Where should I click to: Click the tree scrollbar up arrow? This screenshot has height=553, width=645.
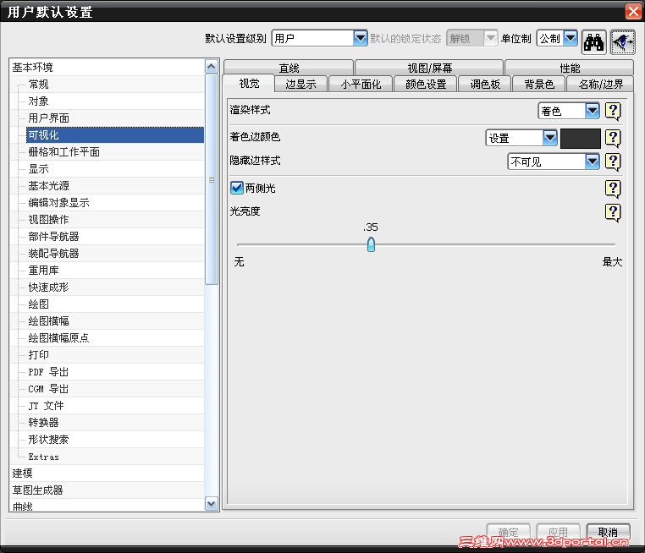212,66
